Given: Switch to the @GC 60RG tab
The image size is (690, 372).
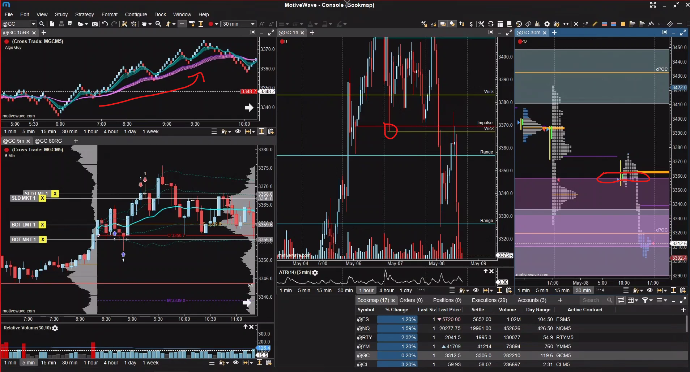Looking at the screenshot, I should 48,141.
